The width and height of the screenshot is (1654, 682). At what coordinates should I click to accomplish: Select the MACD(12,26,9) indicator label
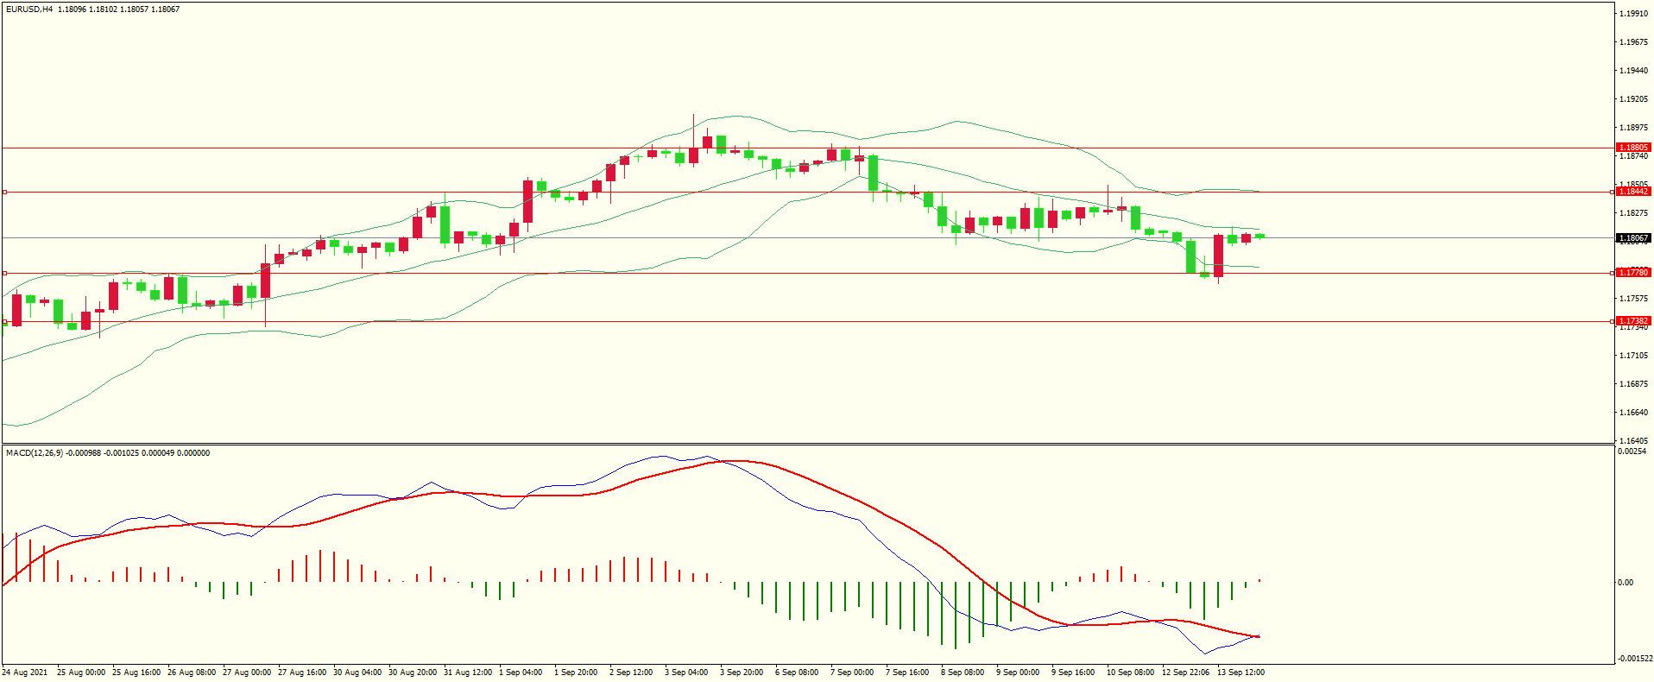tap(35, 453)
